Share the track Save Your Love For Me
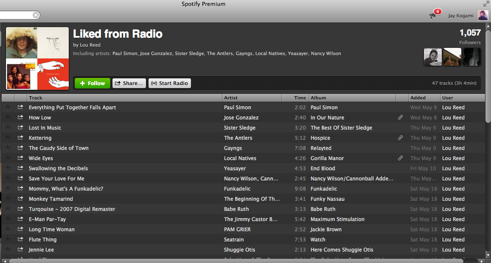Image resolution: width=491 pixels, height=263 pixels. [20, 178]
